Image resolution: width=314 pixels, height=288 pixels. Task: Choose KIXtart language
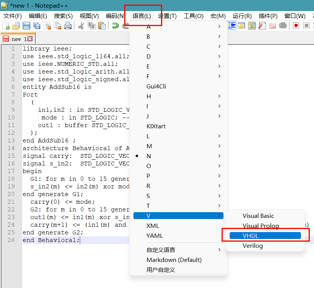pyautogui.click(x=178, y=126)
